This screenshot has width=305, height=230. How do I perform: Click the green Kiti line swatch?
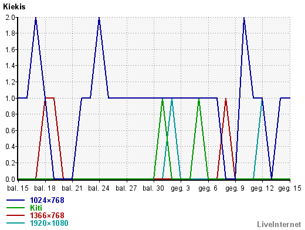16,208
